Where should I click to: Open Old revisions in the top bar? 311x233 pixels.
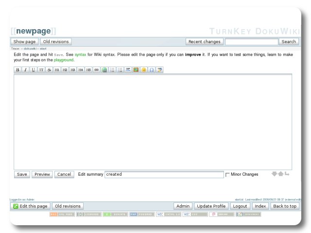pyautogui.click(x=55, y=42)
